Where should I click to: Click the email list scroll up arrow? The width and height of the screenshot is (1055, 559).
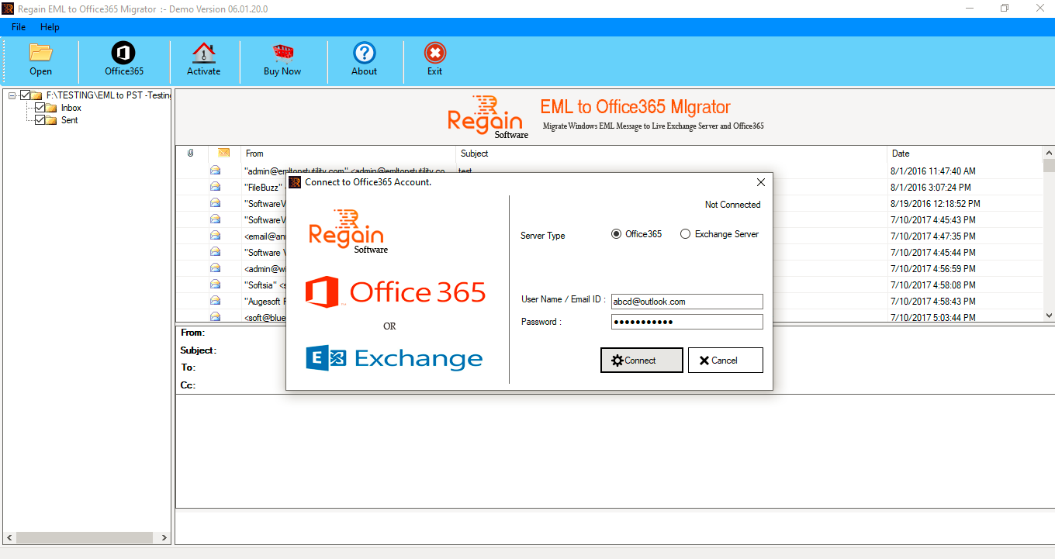1049,153
